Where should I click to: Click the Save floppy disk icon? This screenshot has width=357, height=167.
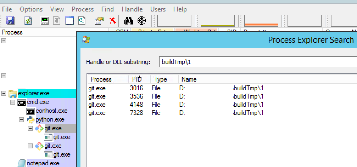10,21
